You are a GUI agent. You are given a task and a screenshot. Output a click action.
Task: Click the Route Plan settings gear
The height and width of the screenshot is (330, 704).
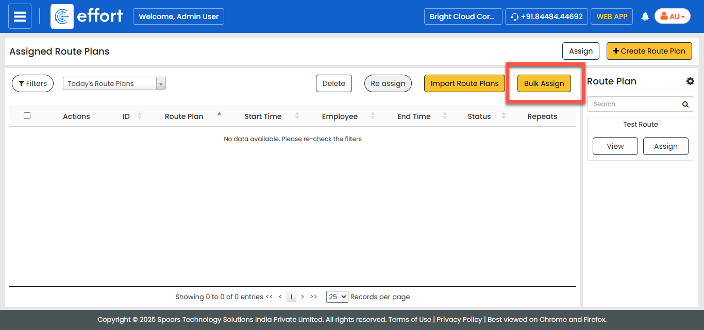click(x=690, y=81)
